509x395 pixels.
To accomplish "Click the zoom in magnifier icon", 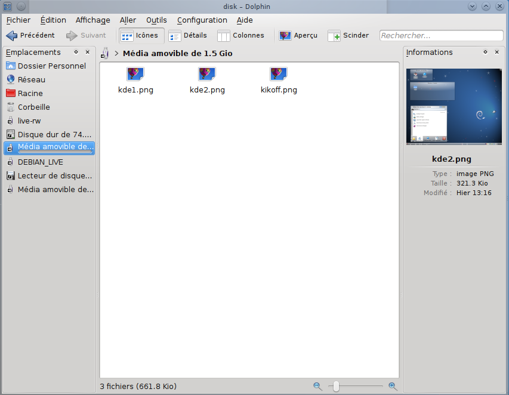I will point(393,387).
